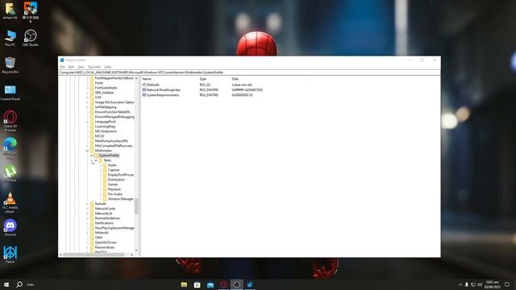Open Mail app from taskbar
The image size is (516, 290).
coord(210,284)
